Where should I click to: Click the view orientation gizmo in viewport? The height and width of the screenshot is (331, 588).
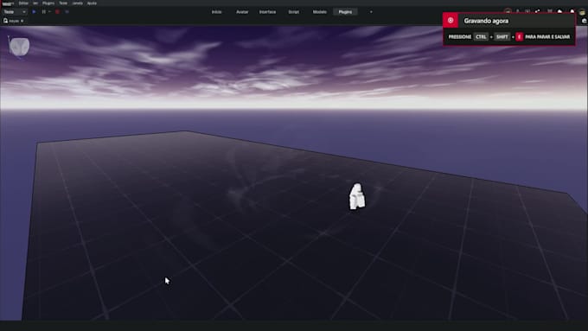(19, 47)
